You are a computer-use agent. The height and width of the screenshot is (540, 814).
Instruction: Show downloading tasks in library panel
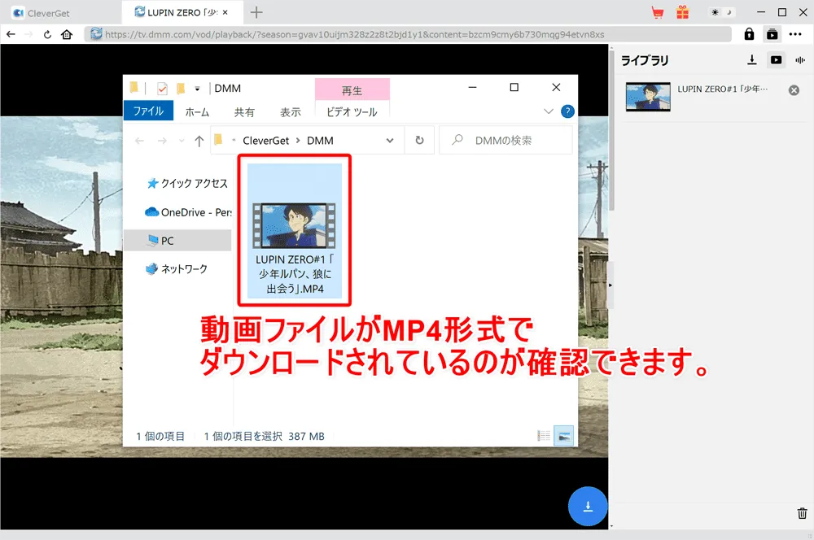point(751,60)
